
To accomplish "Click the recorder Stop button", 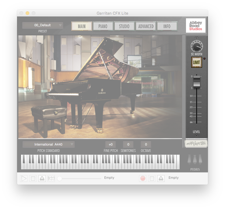I will point(152,178).
